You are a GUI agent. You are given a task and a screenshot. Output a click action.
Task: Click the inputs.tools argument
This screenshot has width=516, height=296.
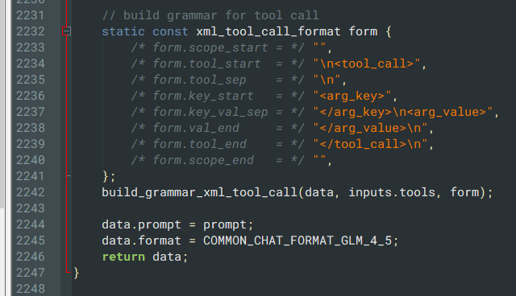coord(392,192)
